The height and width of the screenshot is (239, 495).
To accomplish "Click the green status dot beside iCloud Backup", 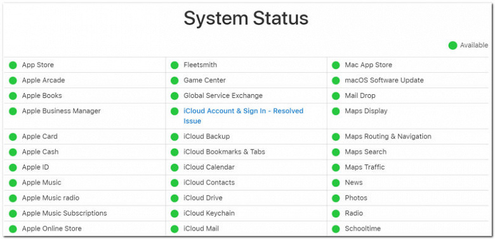I will pos(175,137).
